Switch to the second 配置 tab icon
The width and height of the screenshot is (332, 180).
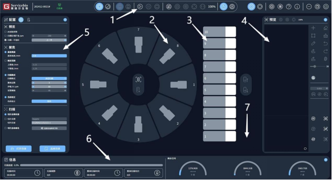[x=29, y=20]
